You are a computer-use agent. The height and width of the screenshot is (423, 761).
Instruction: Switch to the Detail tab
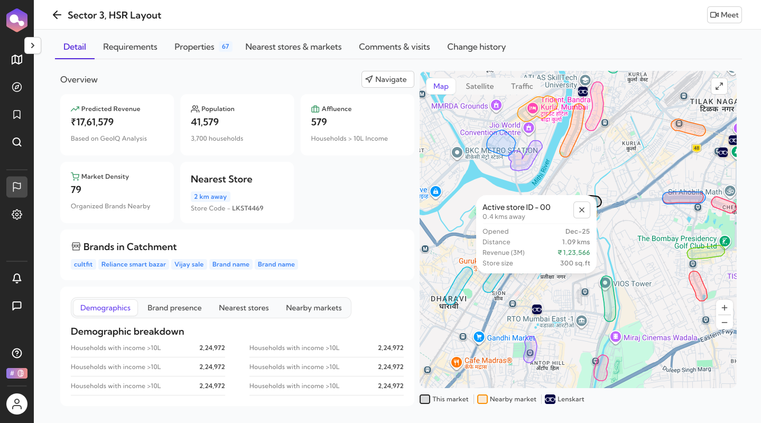click(x=75, y=47)
